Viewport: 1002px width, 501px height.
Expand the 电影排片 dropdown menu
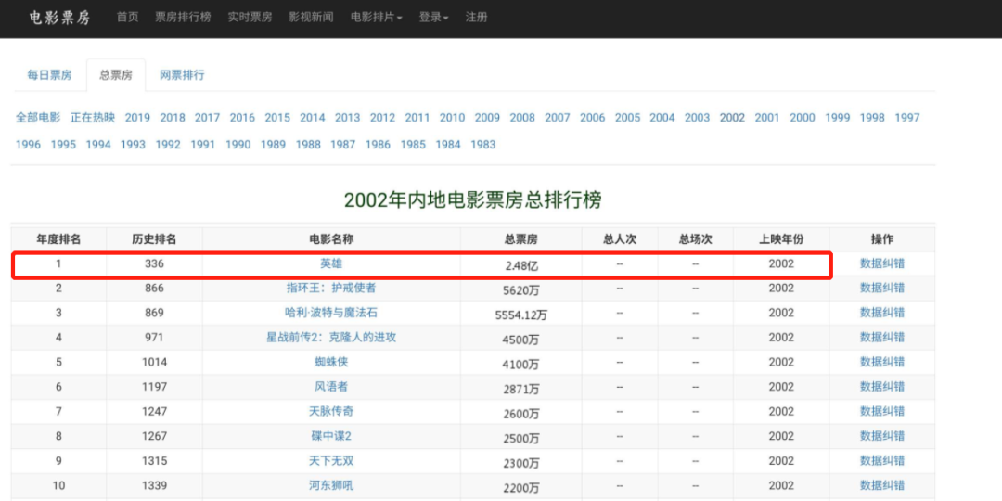376,18
